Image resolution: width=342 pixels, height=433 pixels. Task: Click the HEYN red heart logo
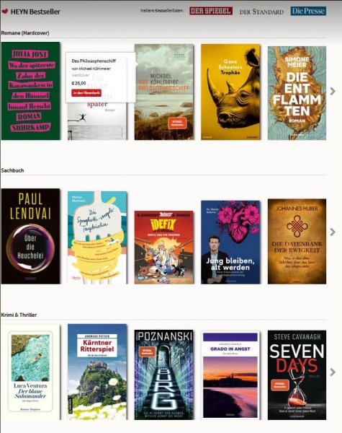point(5,12)
